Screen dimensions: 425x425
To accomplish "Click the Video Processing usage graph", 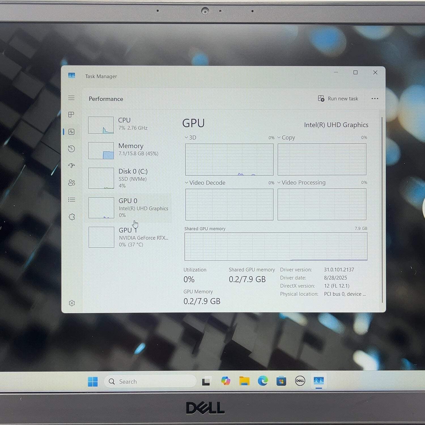I will [322, 204].
